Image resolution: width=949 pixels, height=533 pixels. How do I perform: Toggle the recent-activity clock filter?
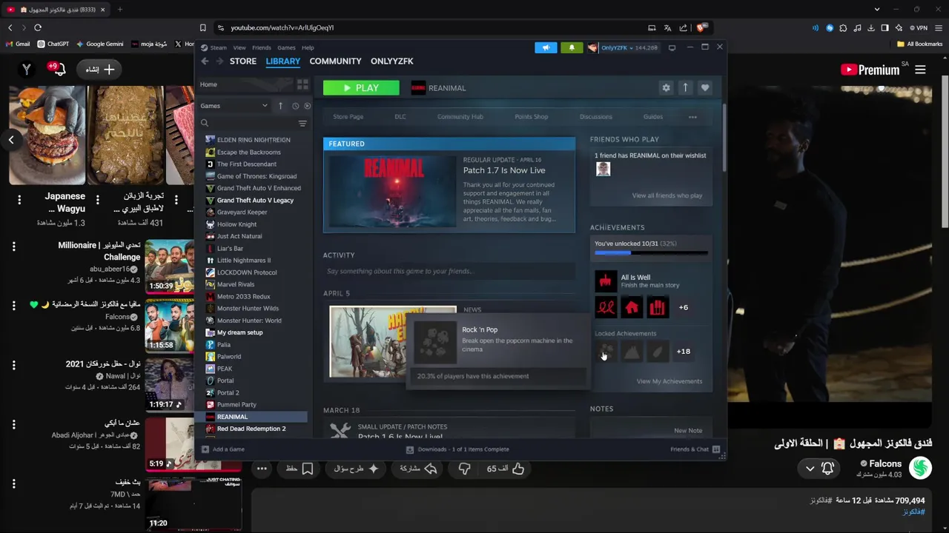(x=295, y=106)
